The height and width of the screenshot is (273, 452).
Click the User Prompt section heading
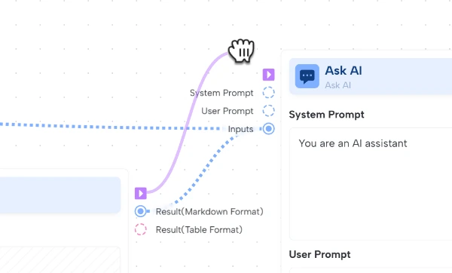click(319, 255)
